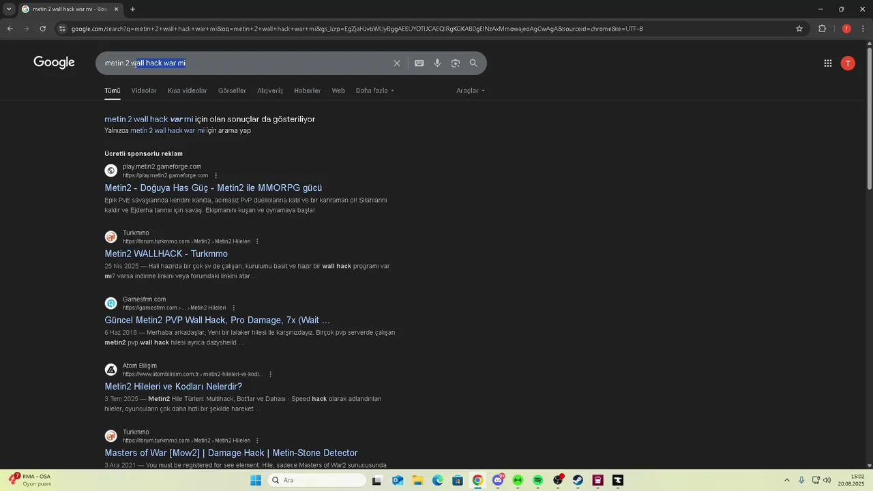The width and height of the screenshot is (873, 491).
Task: View site information icon in address bar
Action: [63, 29]
